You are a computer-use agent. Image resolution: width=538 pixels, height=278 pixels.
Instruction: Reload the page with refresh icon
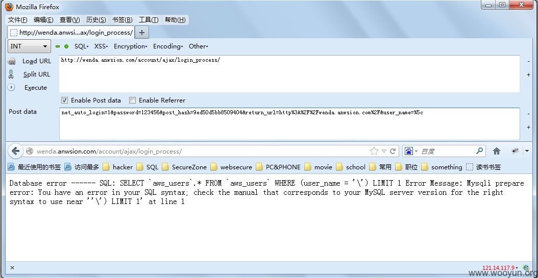(393, 151)
